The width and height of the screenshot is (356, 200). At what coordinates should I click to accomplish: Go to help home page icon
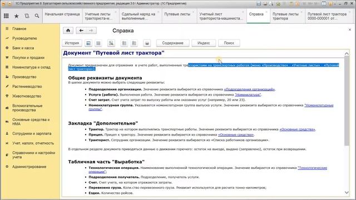point(68,31)
